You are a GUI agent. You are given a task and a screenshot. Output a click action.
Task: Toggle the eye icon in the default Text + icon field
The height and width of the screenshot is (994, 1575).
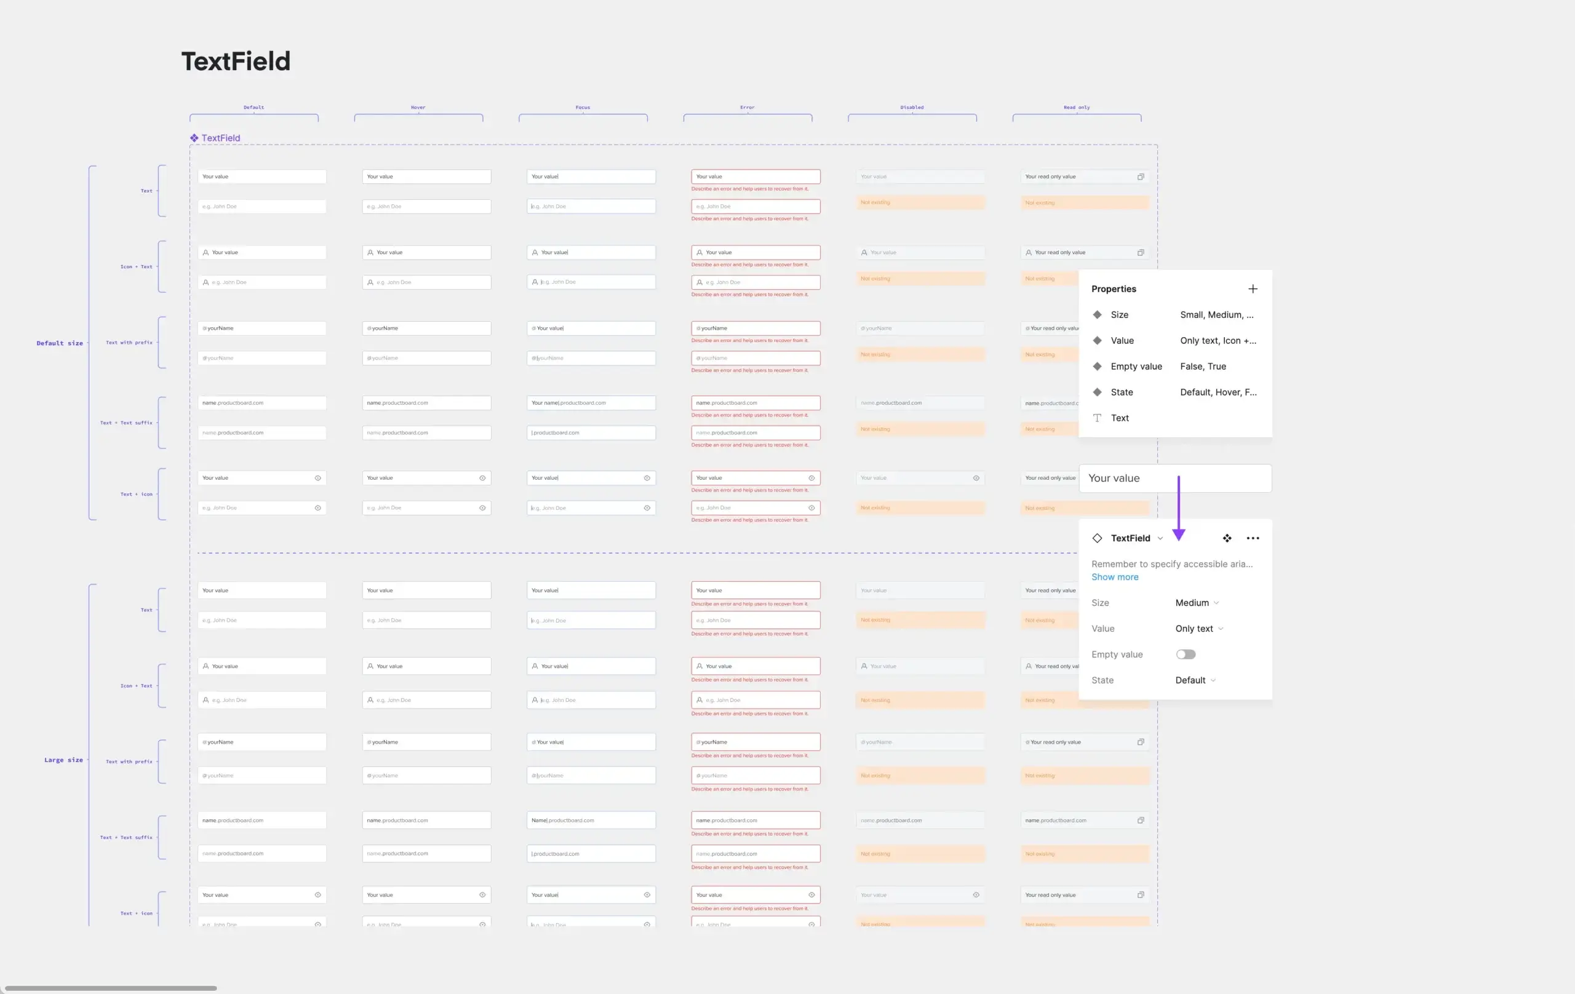pos(319,477)
